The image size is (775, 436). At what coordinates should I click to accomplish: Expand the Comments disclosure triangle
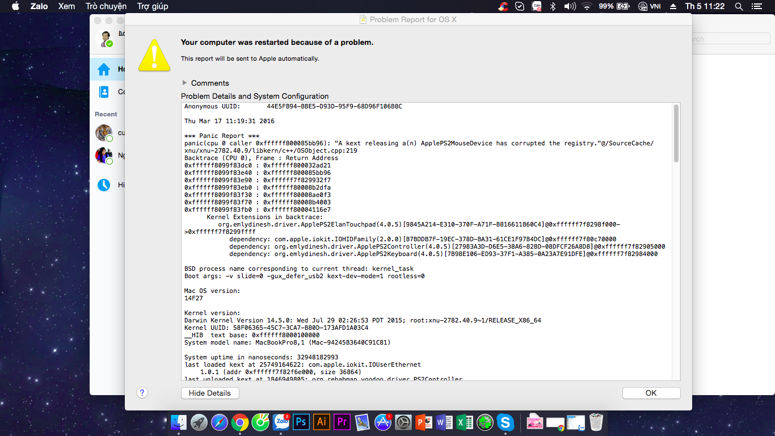[x=184, y=83]
